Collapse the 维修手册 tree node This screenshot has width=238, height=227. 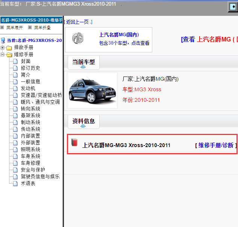pos(2,54)
